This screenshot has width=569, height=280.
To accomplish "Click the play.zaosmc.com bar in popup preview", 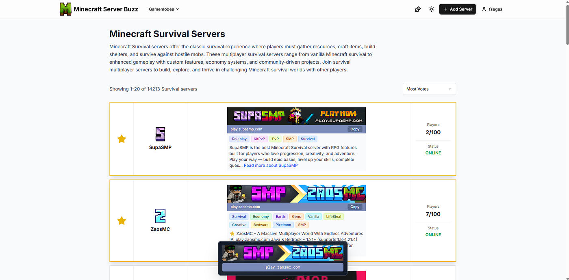I will (283, 267).
